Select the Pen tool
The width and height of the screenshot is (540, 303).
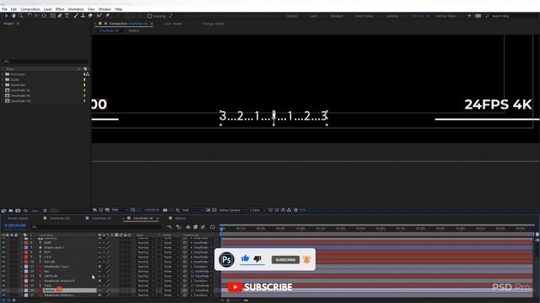pyautogui.click(x=60, y=16)
